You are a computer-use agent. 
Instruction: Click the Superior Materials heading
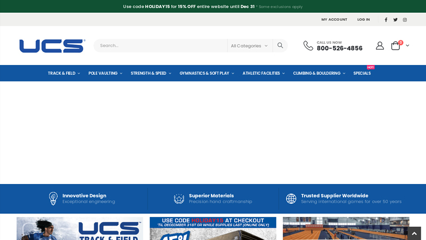[211, 196]
